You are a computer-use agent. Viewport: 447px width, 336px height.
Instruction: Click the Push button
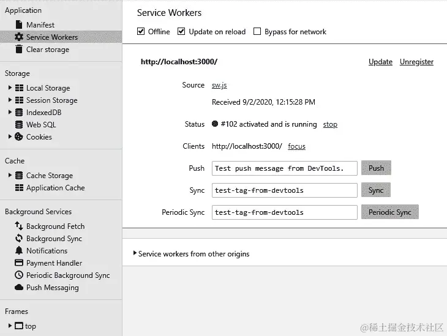[376, 168]
